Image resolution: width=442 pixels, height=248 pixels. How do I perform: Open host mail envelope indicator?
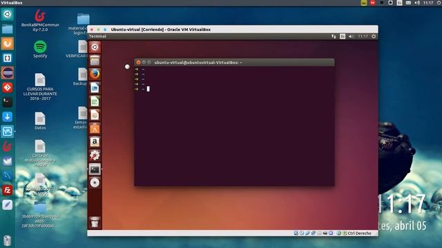408,3
